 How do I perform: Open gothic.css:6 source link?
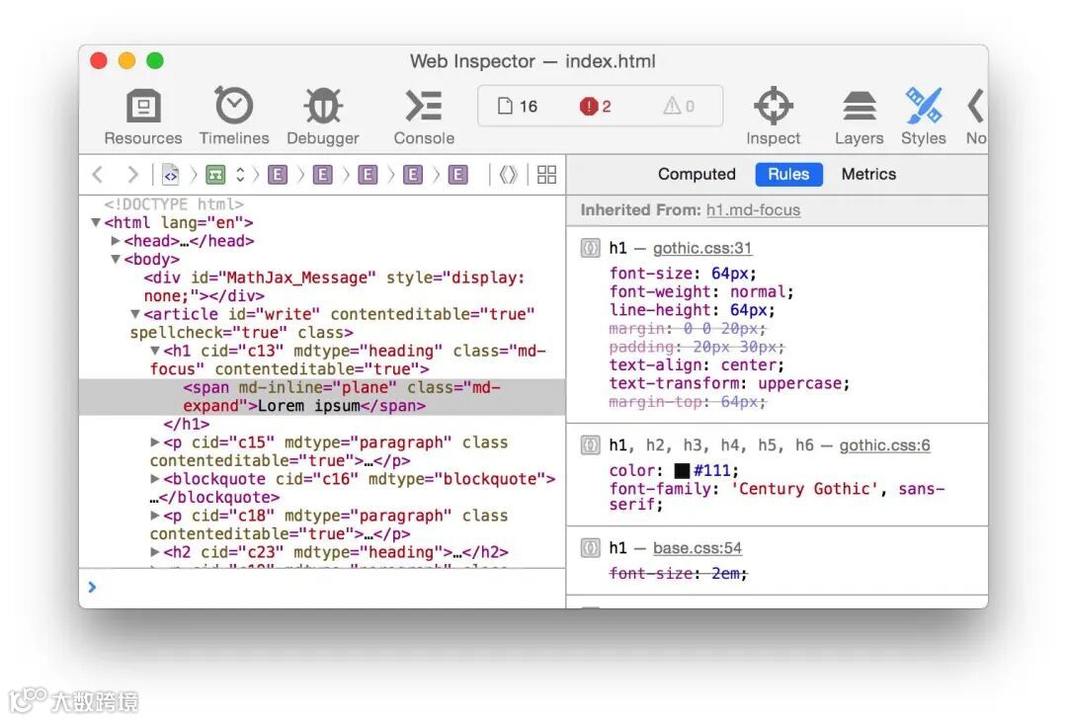coord(884,445)
